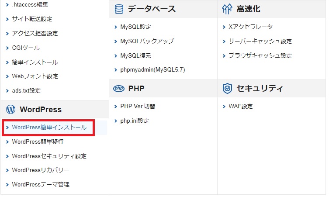Open MySQLバックアップ

pyautogui.click(x=147, y=41)
